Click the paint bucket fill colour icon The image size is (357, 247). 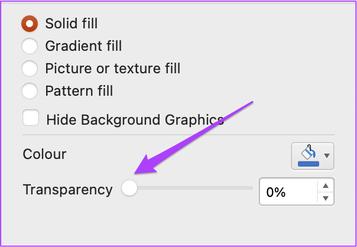[309, 152]
